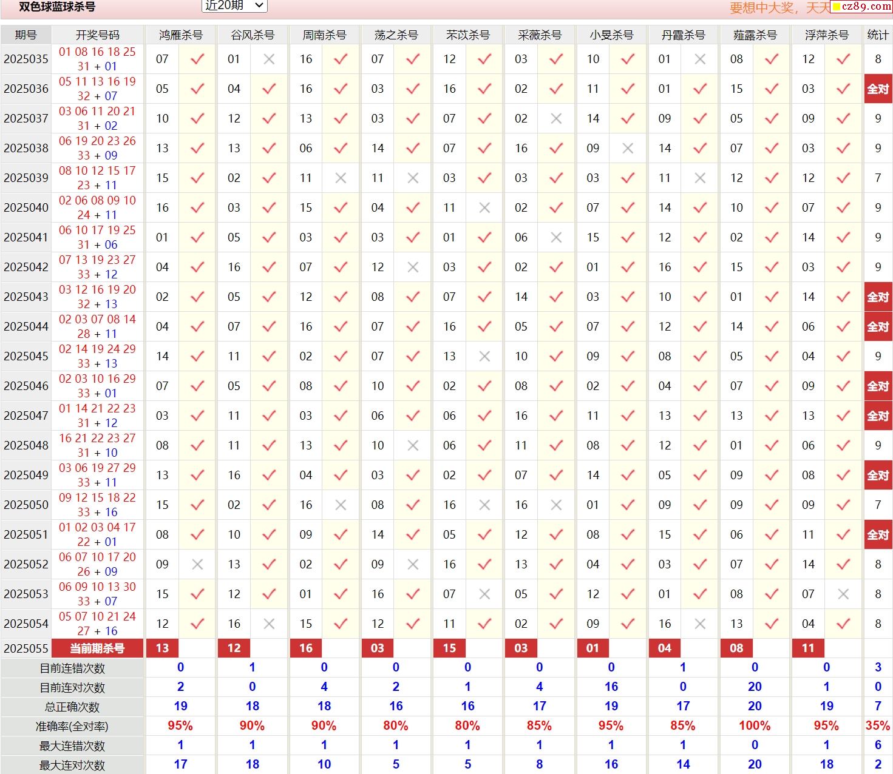893x774 pixels.
Task: Select period 2025055 row label
Action: pyautogui.click(x=26, y=648)
